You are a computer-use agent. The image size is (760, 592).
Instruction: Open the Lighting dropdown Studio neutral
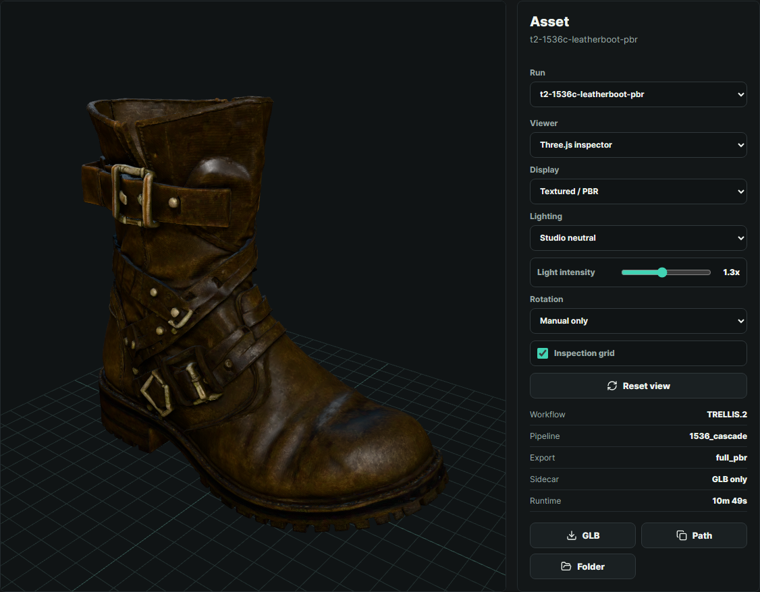point(638,237)
